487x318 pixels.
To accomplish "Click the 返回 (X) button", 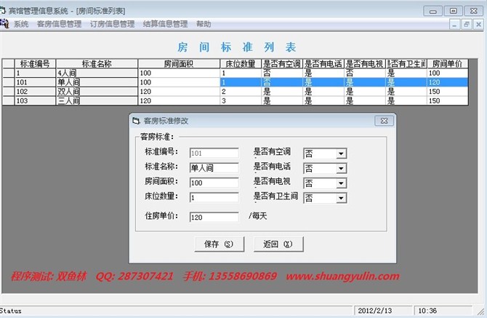I will coord(278,244).
